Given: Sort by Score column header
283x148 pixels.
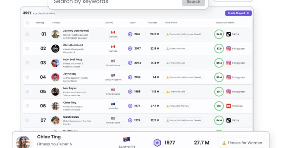Looking at the screenshot, I should (x=132, y=23).
